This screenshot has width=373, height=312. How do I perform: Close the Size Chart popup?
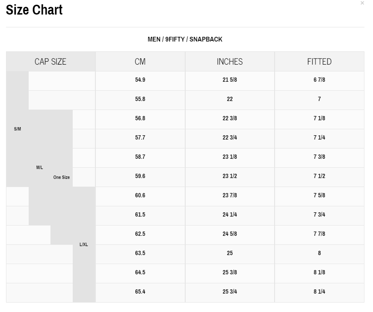coord(362,3)
